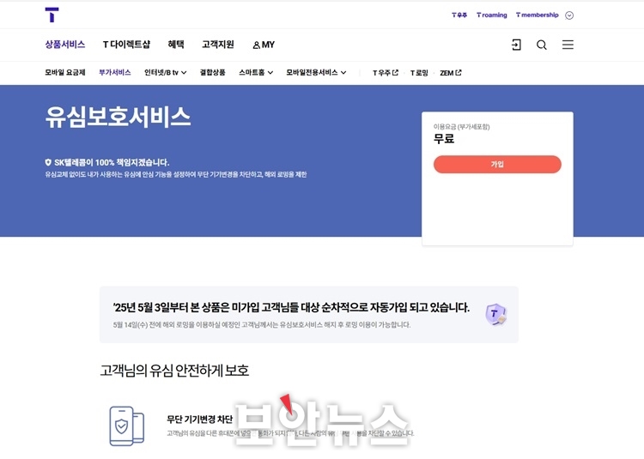Select the 고객지원 menu
The image size is (644, 459).
pyautogui.click(x=218, y=45)
